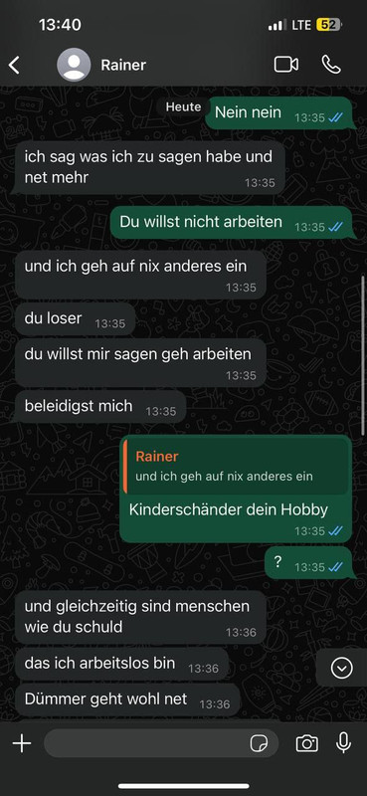Image resolution: width=367 pixels, height=796 pixels.
Task: Start a voice call with Rainer
Action: (331, 65)
